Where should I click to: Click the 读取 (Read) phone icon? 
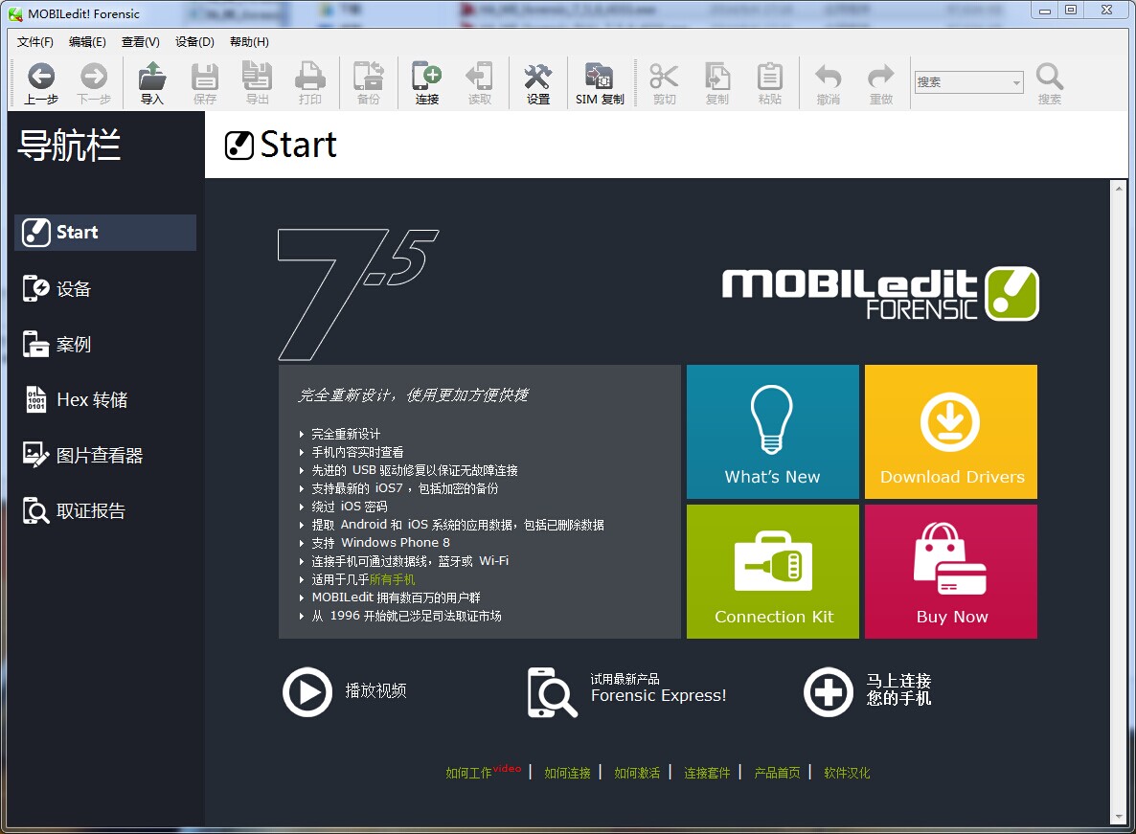click(480, 81)
